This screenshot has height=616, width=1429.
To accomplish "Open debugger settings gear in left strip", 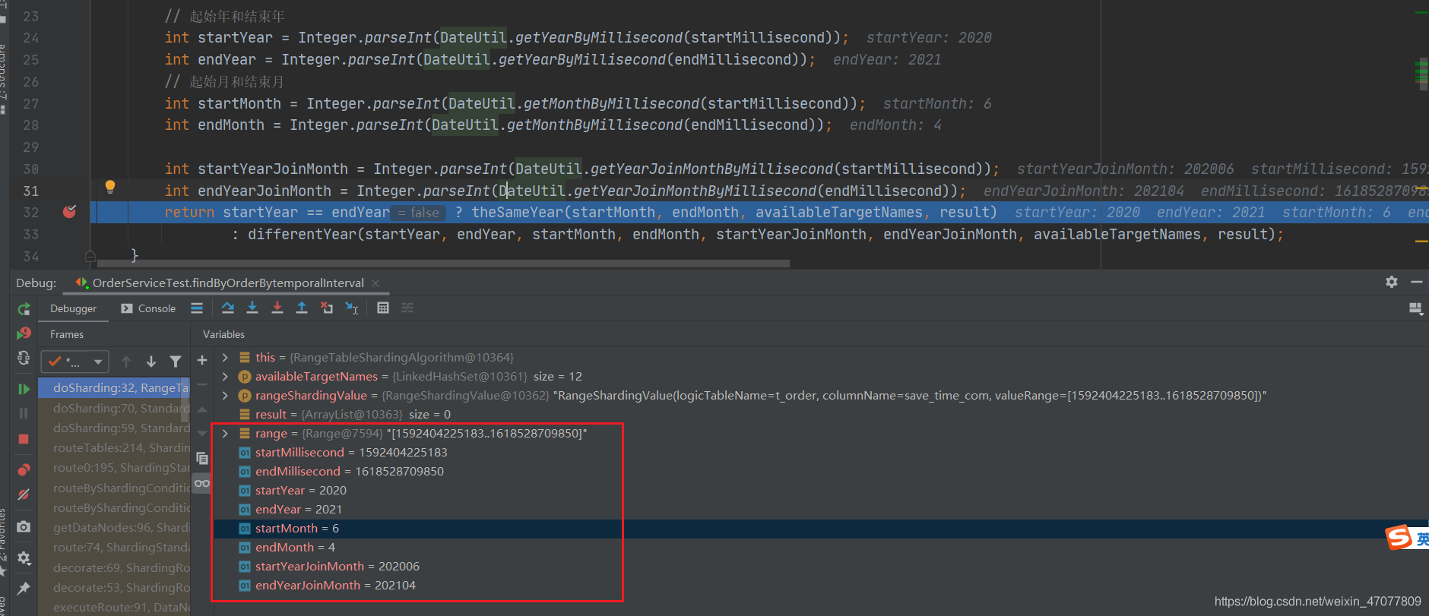I will (24, 558).
